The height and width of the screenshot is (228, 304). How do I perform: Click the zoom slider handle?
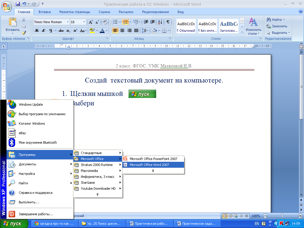click(283, 216)
